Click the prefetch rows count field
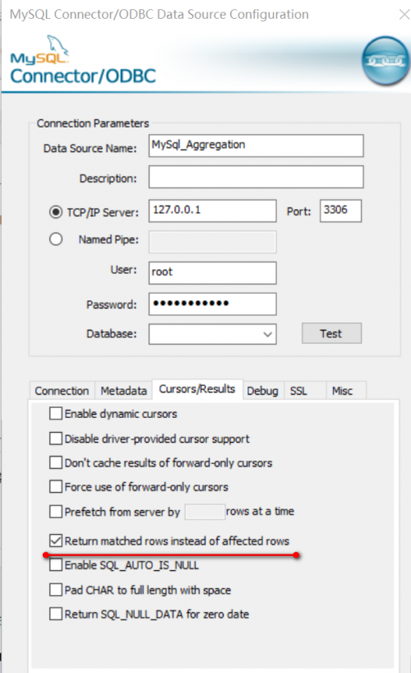The image size is (411, 673). click(205, 512)
